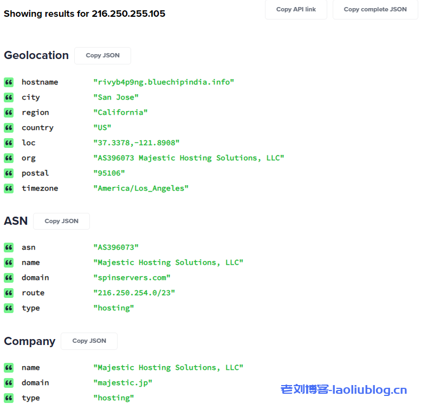The width and height of the screenshot is (421, 410).
Task: Copy JSON for the Company section
Action: click(89, 341)
